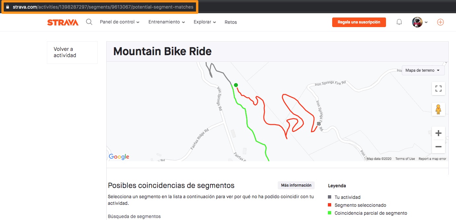Screen dimensions: 456x220
Task: Open the Retos page
Action: [x=231, y=22]
